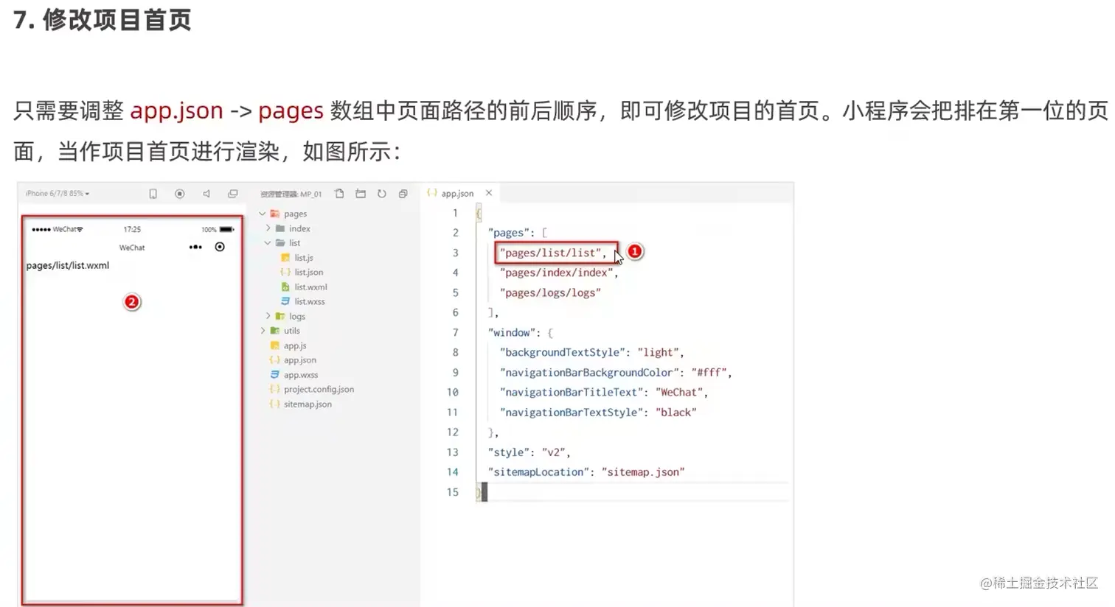Select the utils folder in file tree
This screenshot has width=1115, height=607.
pos(292,331)
